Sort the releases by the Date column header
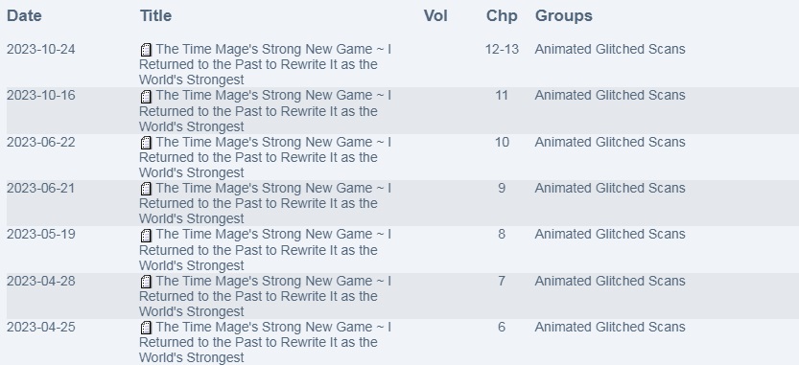The width and height of the screenshot is (799, 365). click(24, 15)
